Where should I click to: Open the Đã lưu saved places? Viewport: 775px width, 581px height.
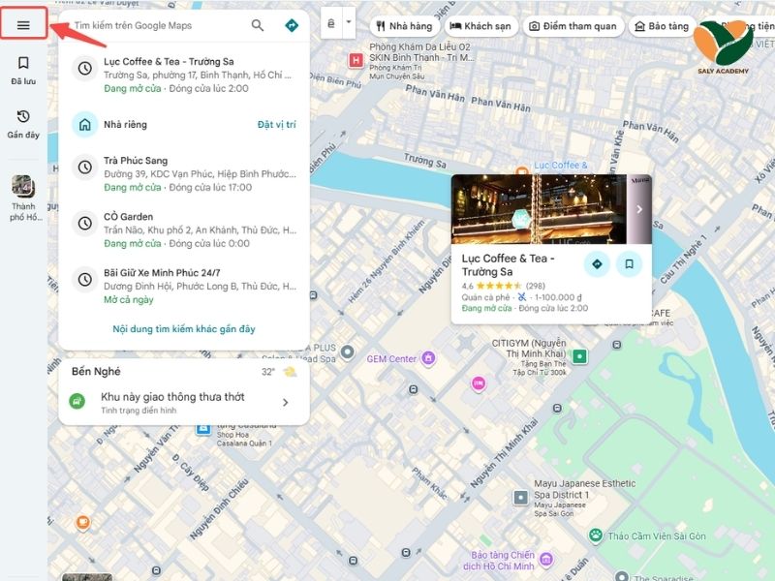(23, 71)
